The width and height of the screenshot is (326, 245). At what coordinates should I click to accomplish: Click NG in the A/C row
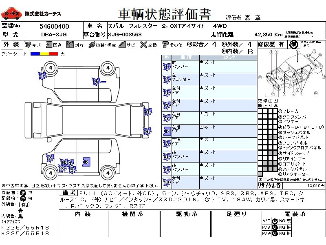pos(282,221)
